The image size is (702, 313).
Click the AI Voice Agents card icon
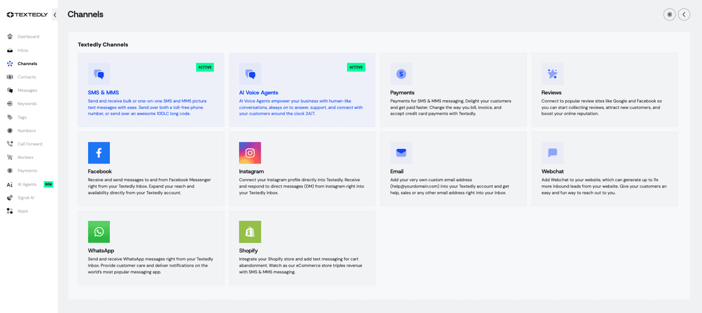(x=250, y=74)
